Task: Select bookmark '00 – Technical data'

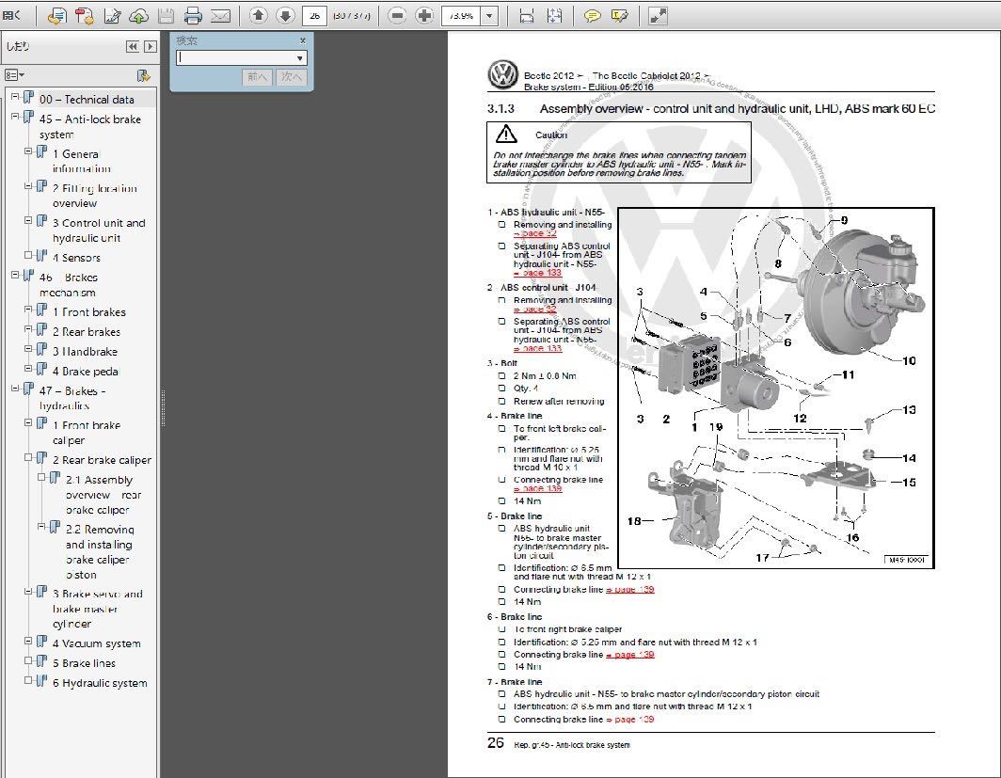Action: [x=87, y=100]
